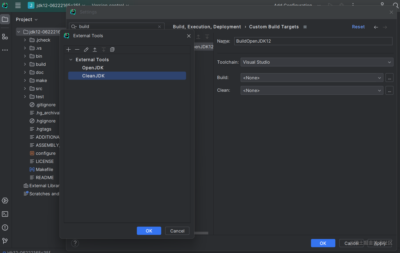The width and height of the screenshot is (400, 253).
Task: Move target down in Settings list
Action: pos(207,37)
